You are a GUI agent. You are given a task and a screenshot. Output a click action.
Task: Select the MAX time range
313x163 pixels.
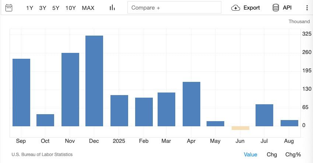click(88, 8)
